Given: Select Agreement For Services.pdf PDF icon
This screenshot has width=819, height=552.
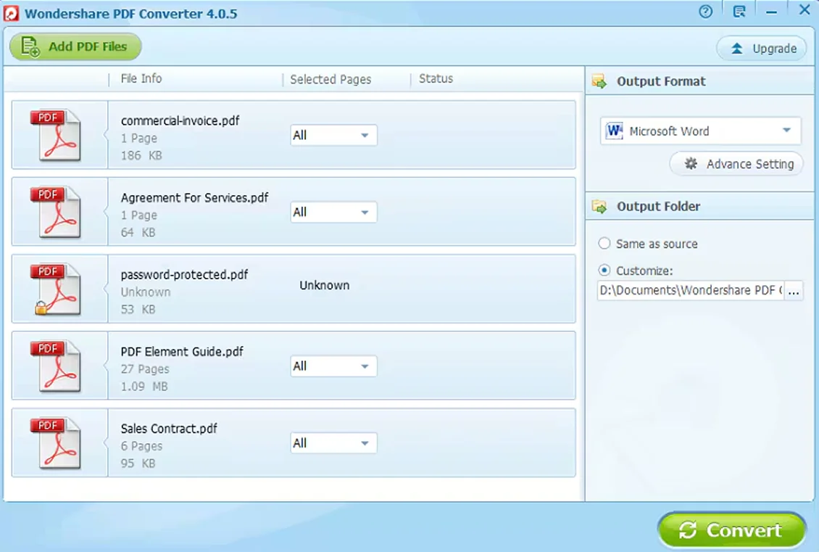Looking at the screenshot, I should (x=55, y=212).
